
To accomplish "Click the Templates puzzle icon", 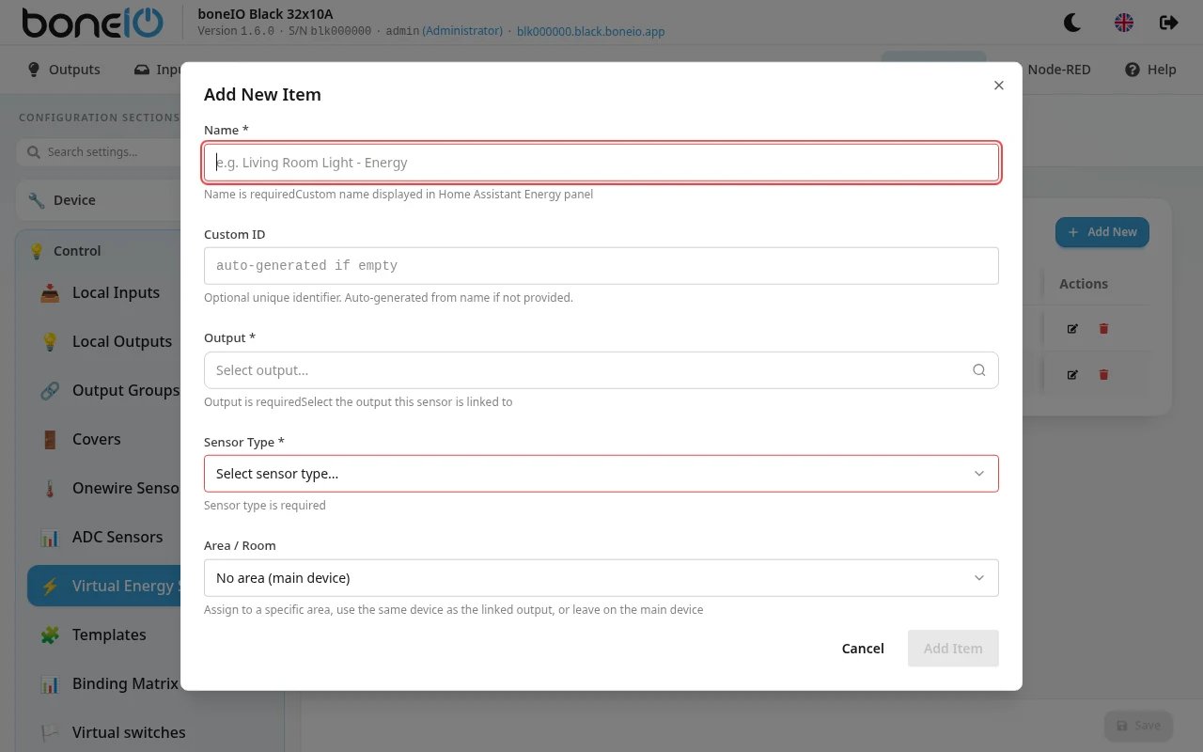I will (x=50, y=634).
